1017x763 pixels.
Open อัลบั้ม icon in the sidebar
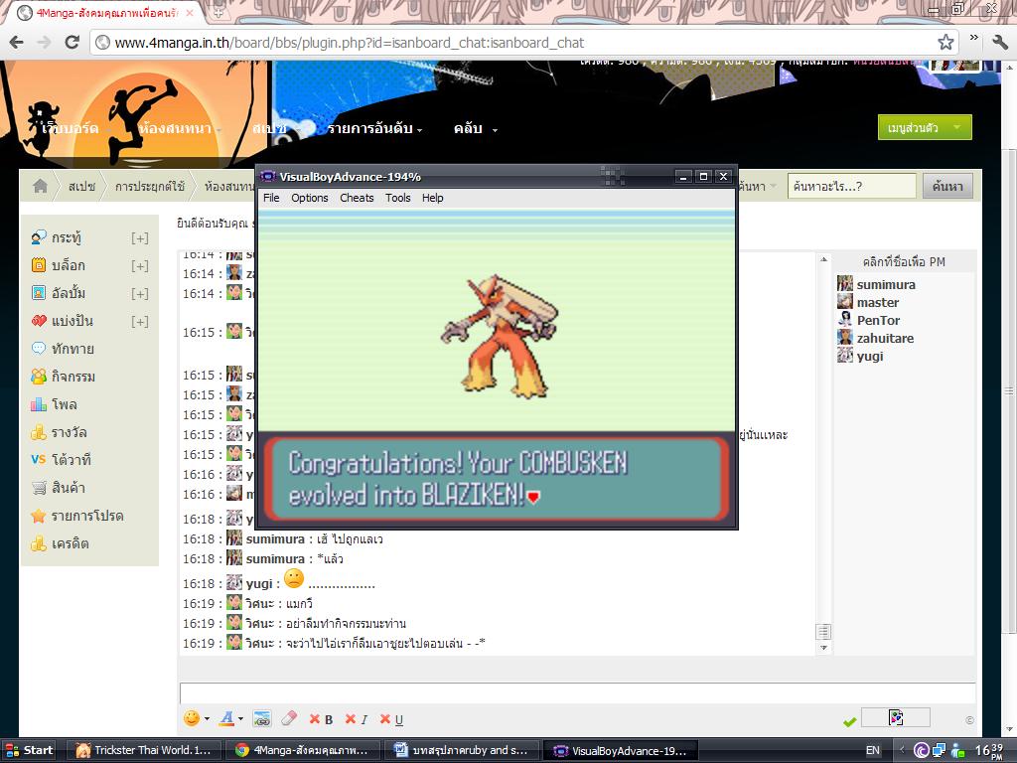(x=39, y=293)
